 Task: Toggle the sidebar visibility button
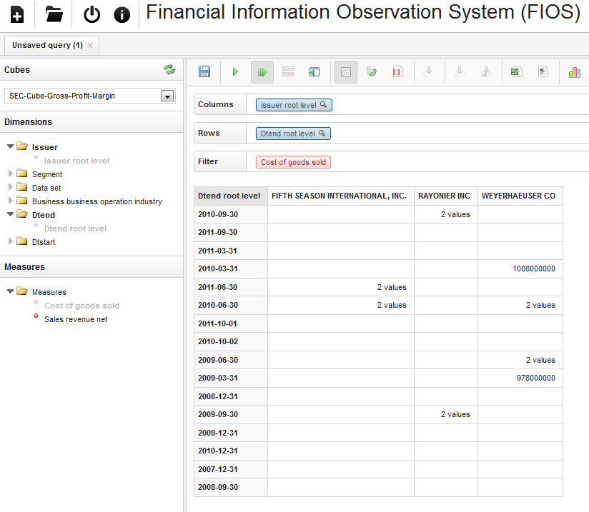[x=314, y=71]
